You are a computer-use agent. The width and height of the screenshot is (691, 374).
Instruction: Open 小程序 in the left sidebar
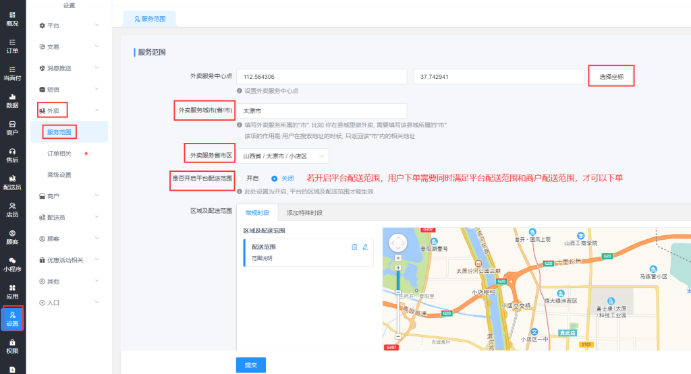(x=12, y=264)
